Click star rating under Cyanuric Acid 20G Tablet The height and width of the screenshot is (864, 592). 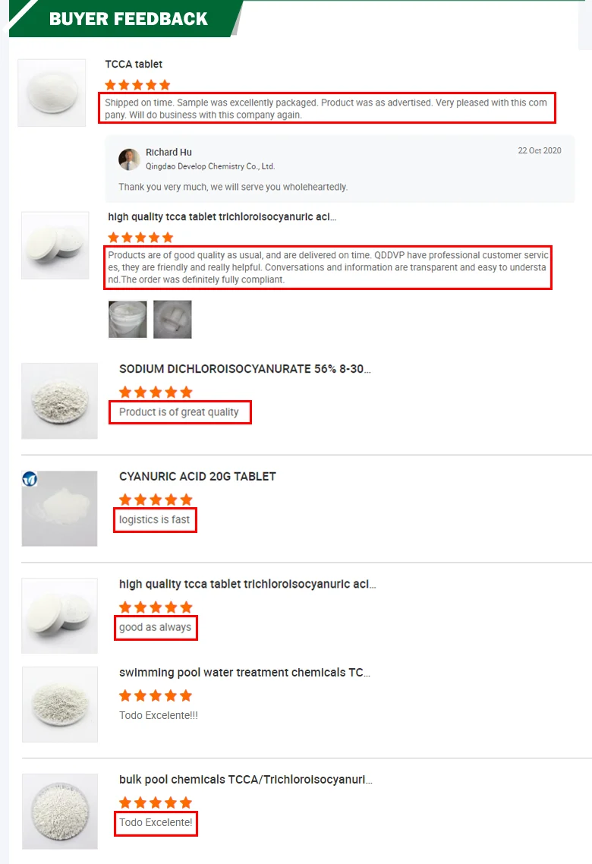156,500
